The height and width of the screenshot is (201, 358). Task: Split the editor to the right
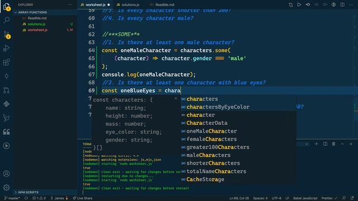coord(342,4)
